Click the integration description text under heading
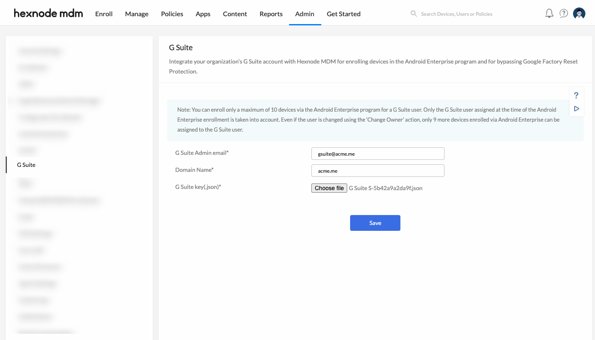 coord(373,66)
